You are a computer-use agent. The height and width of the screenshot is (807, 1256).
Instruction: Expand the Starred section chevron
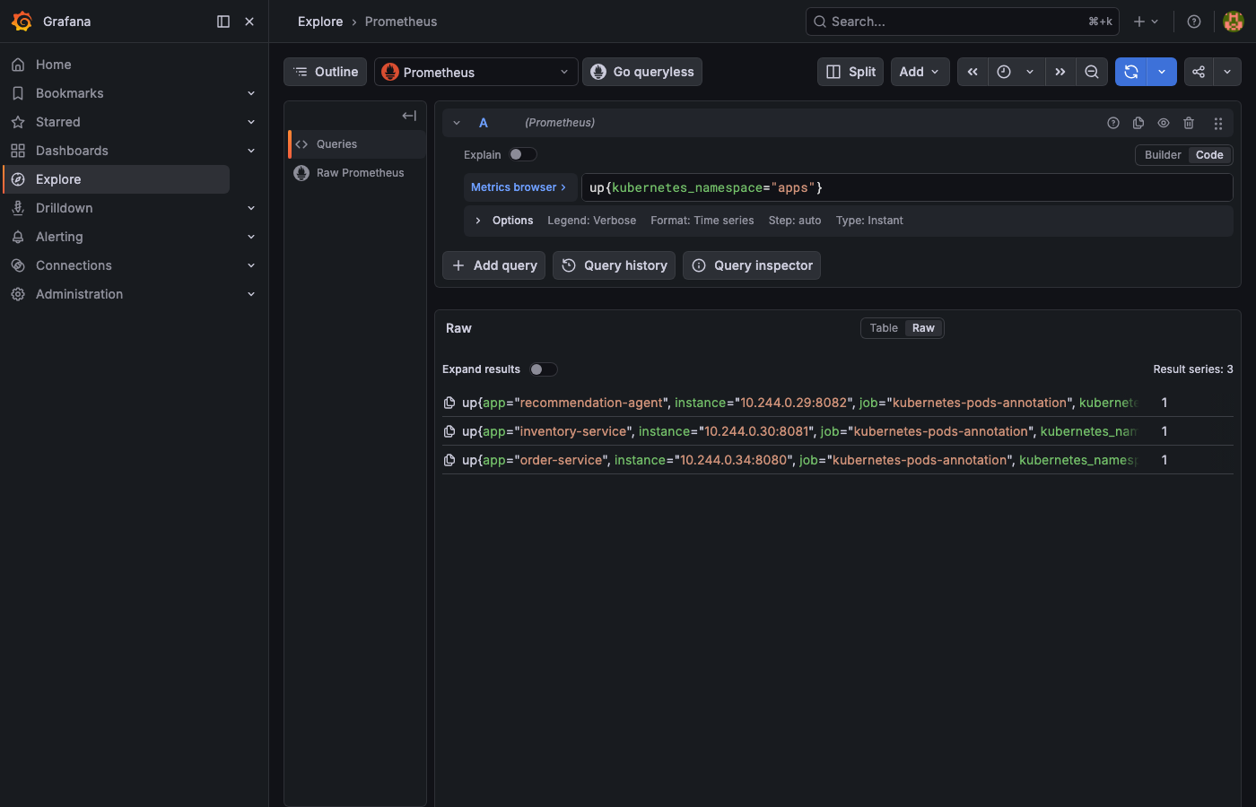click(x=251, y=122)
